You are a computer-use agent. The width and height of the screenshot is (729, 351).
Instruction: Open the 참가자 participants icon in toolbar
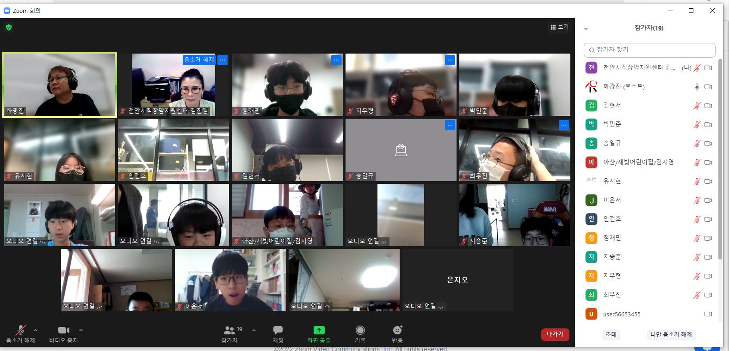[x=229, y=330]
